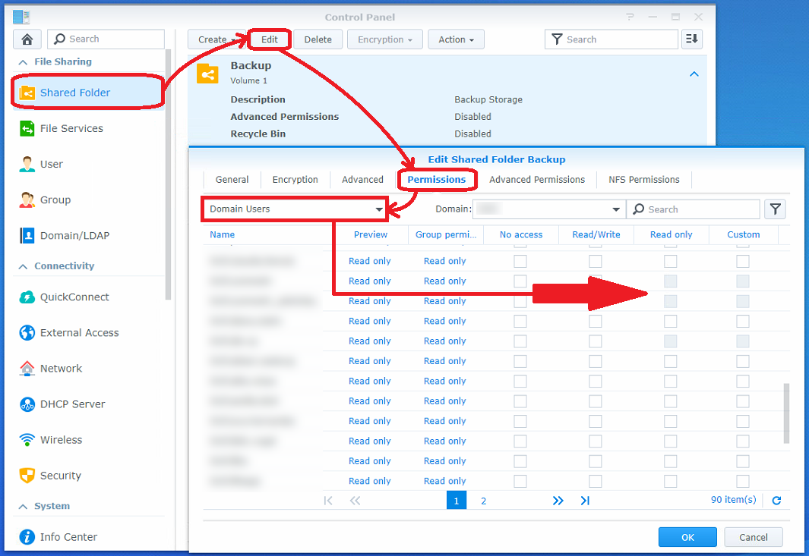The image size is (809, 556).
Task: Open QuickConnect settings
Action: (x=74, y=297)
